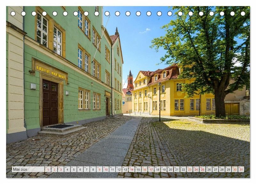Select day 5 in the calendar strip

pos(73,169)
